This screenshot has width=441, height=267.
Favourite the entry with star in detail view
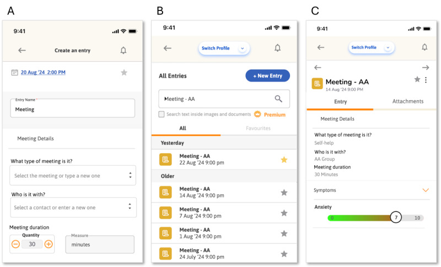pyautogui.click(x=417, y=79)
